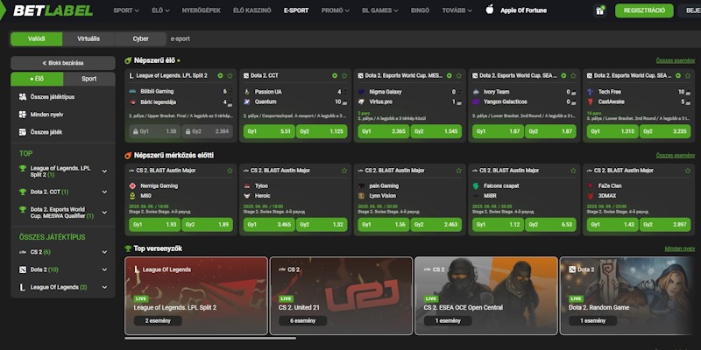Go to NYERŐGÉPEK in the top menu

[x=202, y=10]
